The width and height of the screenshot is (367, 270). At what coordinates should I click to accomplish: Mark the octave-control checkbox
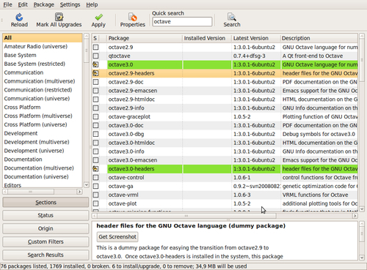click(x=95, y=178)
